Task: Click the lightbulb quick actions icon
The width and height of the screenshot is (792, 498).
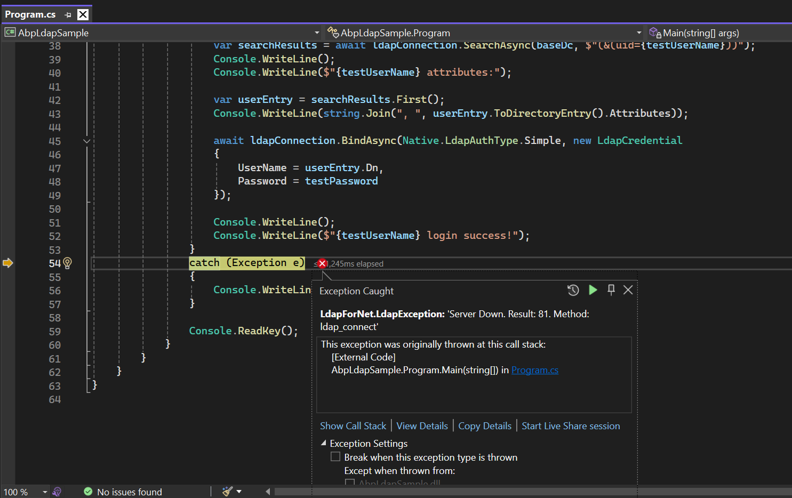Action: (x=67, y=263)
